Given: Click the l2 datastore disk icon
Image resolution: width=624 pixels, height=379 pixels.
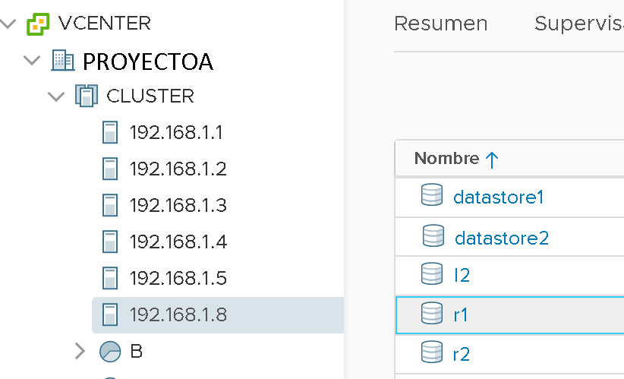Looking at the screenshot, I should click(432, 273).
